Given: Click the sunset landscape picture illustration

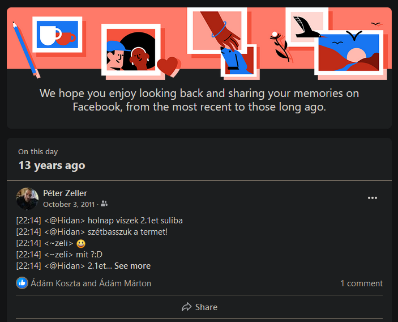Looking at the screenshot, I should (349, 53).
